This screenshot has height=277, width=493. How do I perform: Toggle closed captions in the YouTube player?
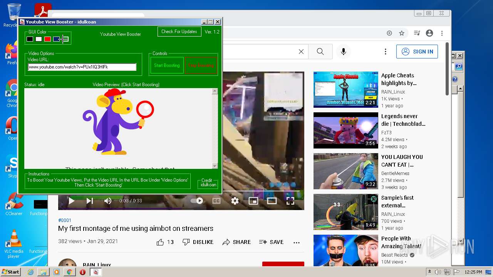pos(216,201)
